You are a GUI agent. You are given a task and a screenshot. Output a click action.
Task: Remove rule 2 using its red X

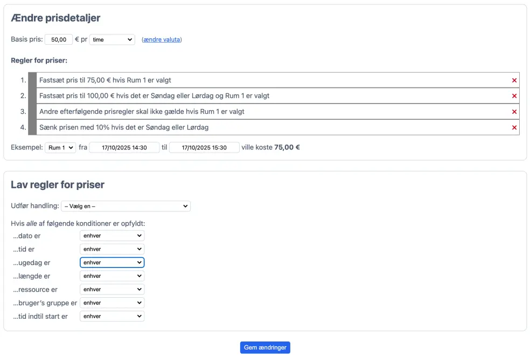(x=514, y=96)
